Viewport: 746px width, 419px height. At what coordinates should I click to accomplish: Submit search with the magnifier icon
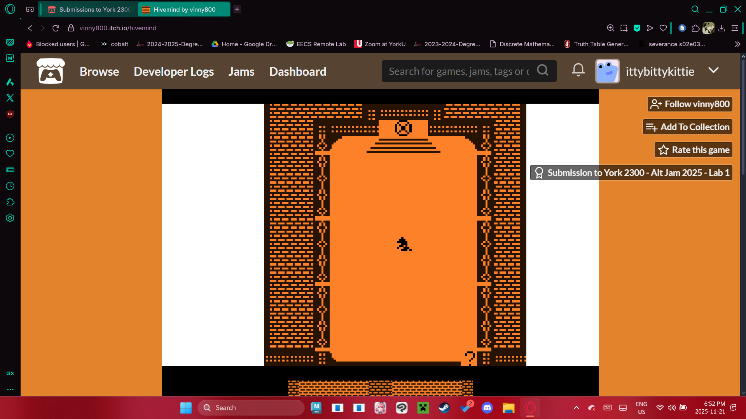pyautogui.click(x=543, y=71)
